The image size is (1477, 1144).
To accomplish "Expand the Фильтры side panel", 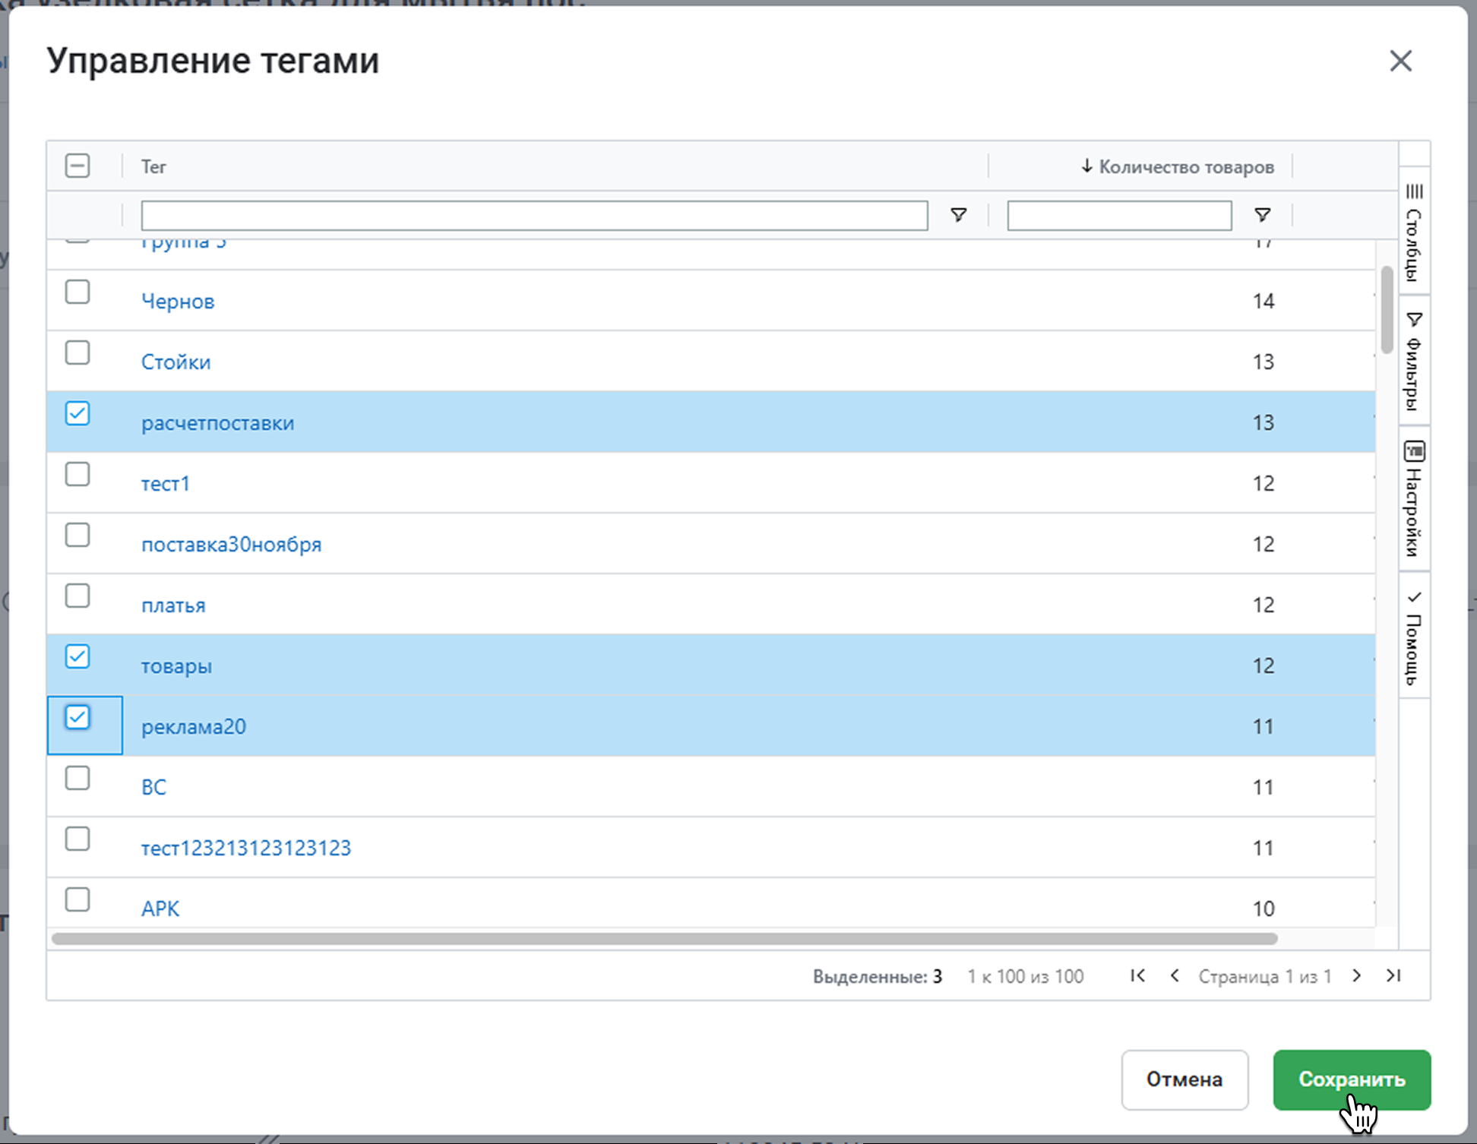I will [x=1414, y=361].
